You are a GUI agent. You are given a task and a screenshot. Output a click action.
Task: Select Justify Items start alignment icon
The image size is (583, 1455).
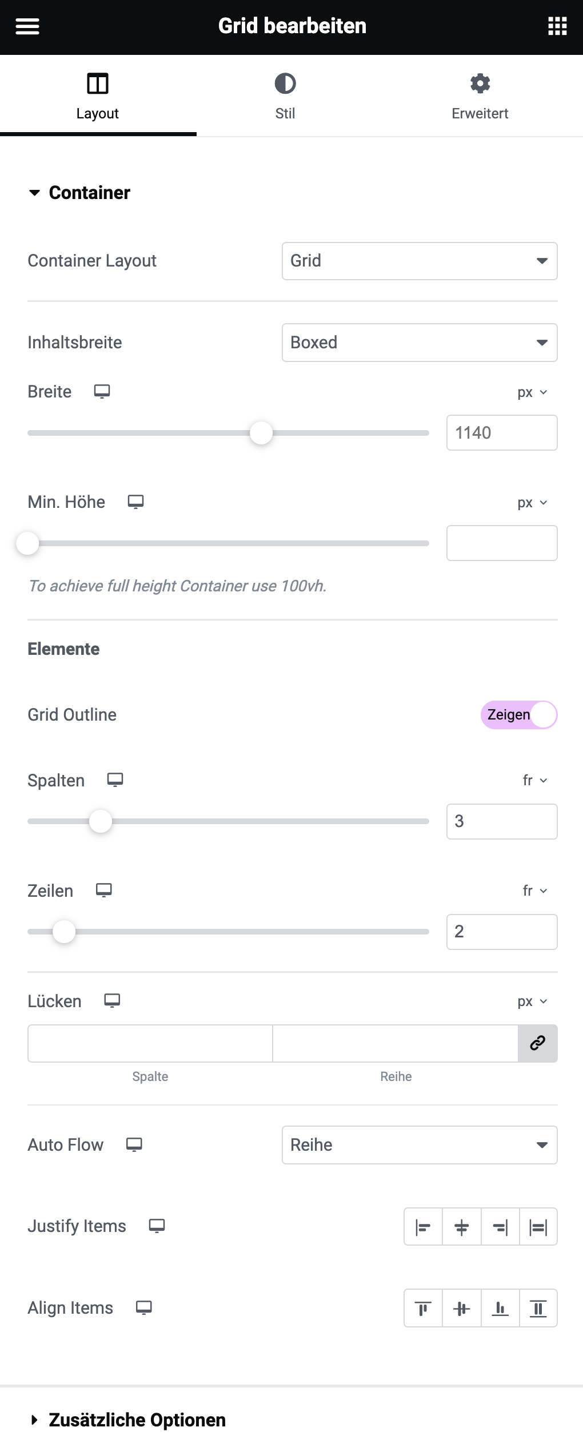[423, 1227]
